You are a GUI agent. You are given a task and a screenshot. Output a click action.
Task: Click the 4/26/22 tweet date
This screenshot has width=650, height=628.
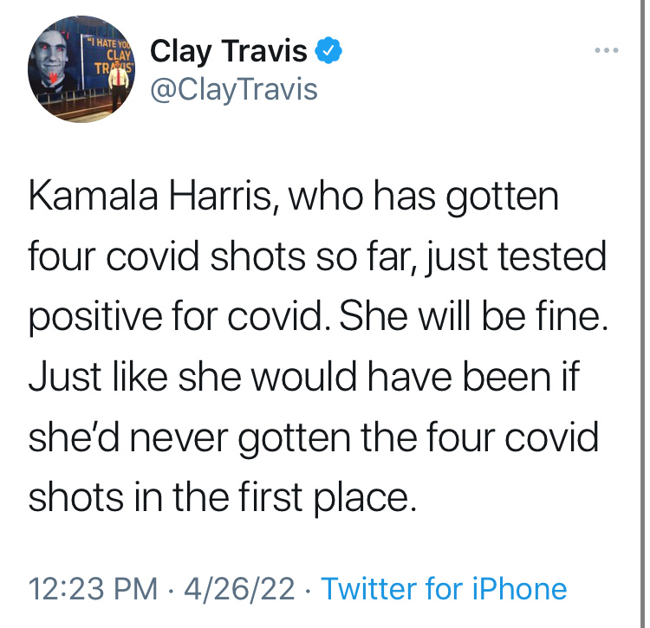tap(240, 589)
